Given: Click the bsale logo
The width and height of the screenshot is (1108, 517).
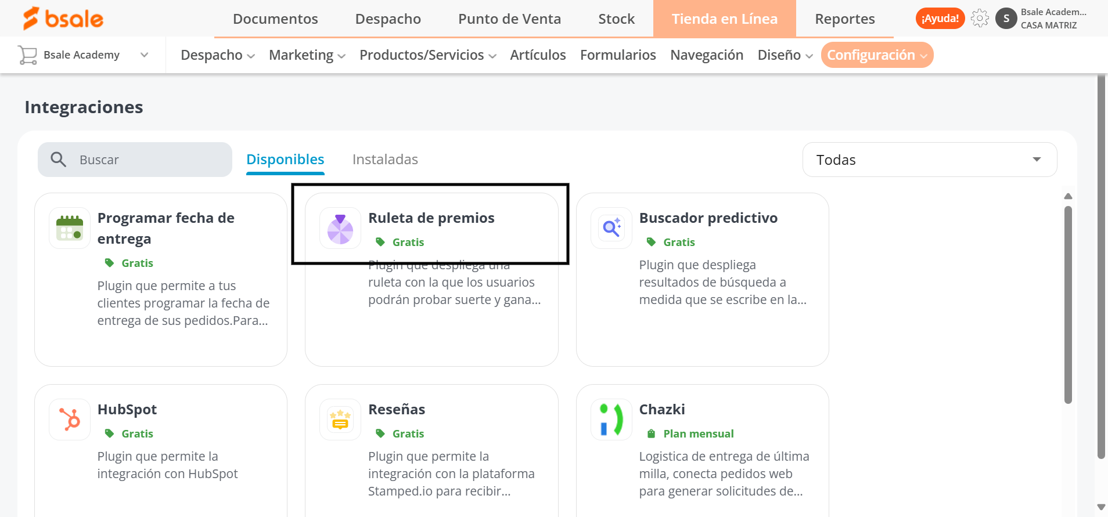Looking at the screenshot, I should (63, 19).
